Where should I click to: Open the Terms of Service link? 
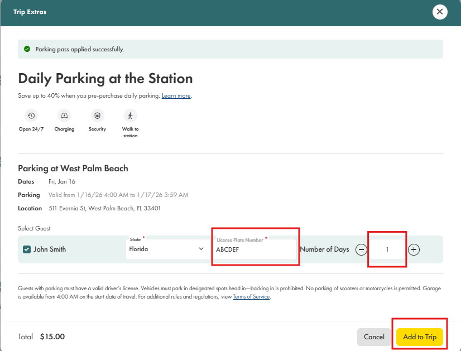[x=251, y=297]
